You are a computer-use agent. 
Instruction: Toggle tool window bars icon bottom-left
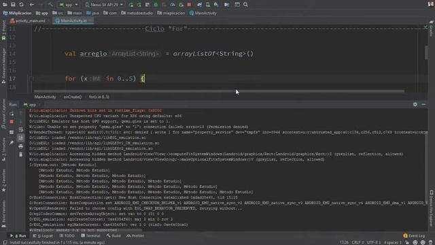click(5, 242)
